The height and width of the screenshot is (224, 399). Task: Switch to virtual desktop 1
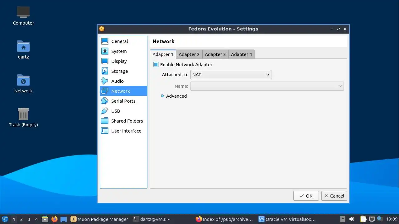(14, 219)
